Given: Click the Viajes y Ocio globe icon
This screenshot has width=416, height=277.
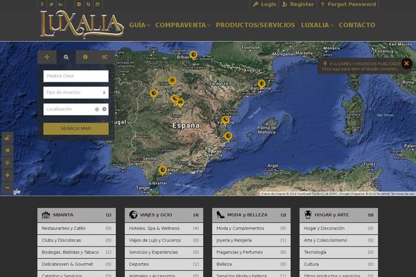Looking at the screenshot, I should click(133, 215).
